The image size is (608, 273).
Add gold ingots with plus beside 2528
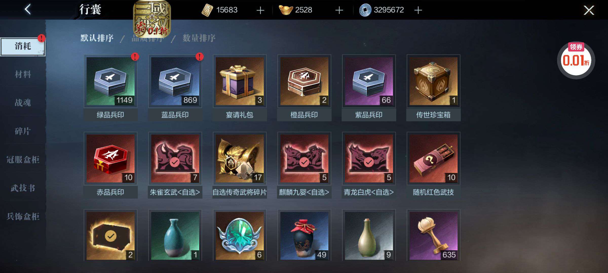tap(339, 10)
